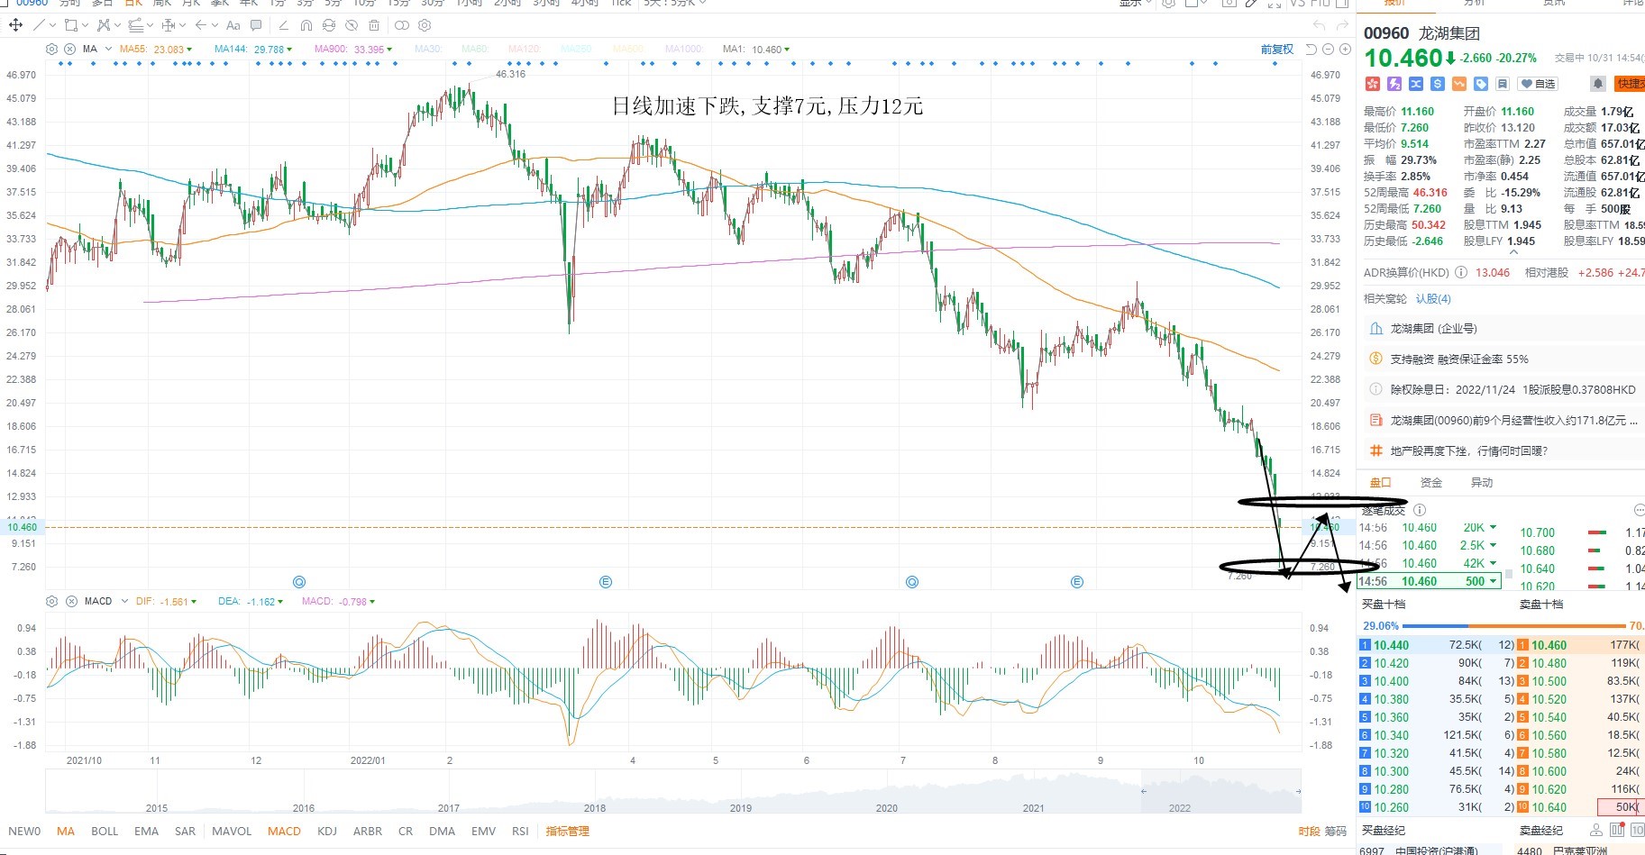The height and width of the screenshot is (855, 1645).
Task: Expand the MA55 line dropdown arrow
Action: click(189, 50)
